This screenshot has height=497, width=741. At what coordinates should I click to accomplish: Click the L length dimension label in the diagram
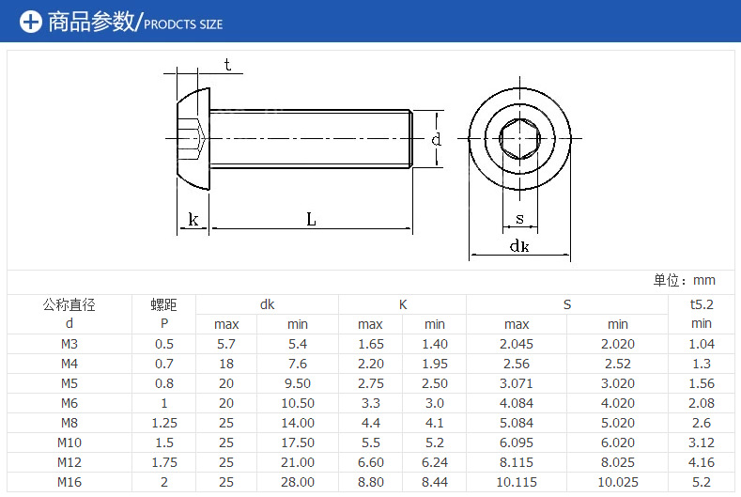[x=311, y=219]
